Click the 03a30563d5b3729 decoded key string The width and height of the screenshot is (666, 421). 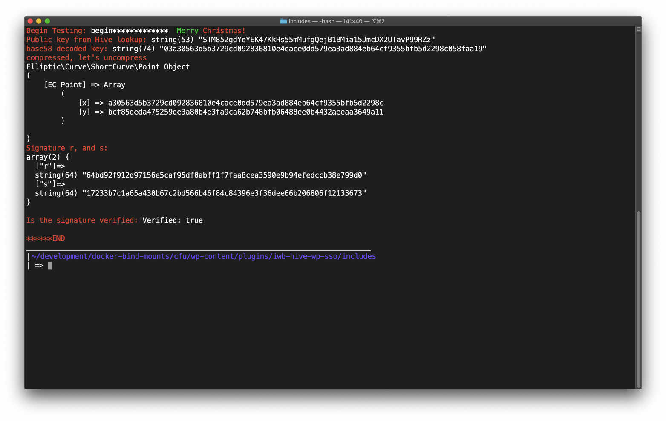[323, 49]
